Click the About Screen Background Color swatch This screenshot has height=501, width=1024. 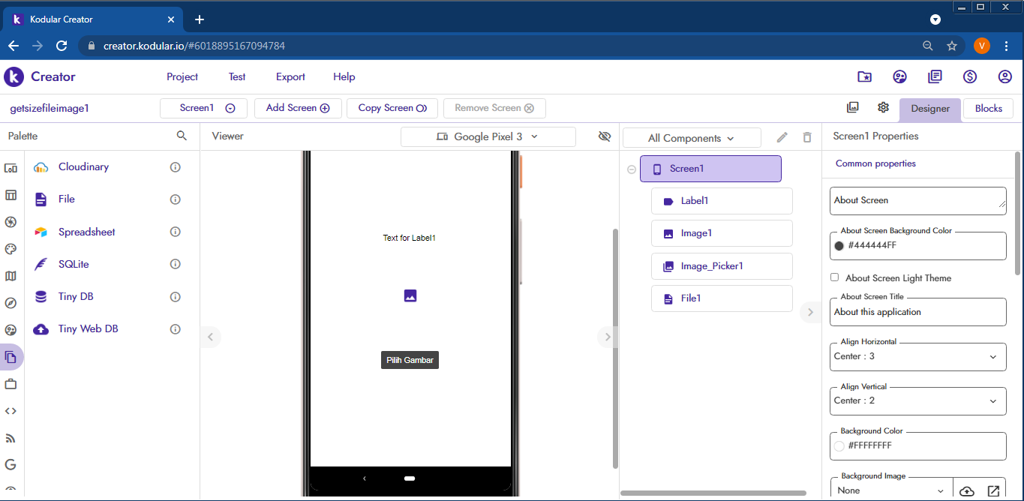tap(839, 246)
